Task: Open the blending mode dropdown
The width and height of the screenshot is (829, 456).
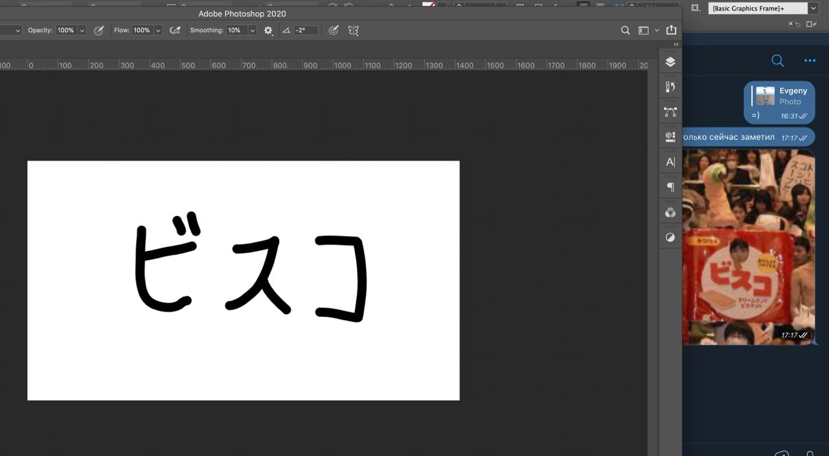Action: (x=17, y=30)
